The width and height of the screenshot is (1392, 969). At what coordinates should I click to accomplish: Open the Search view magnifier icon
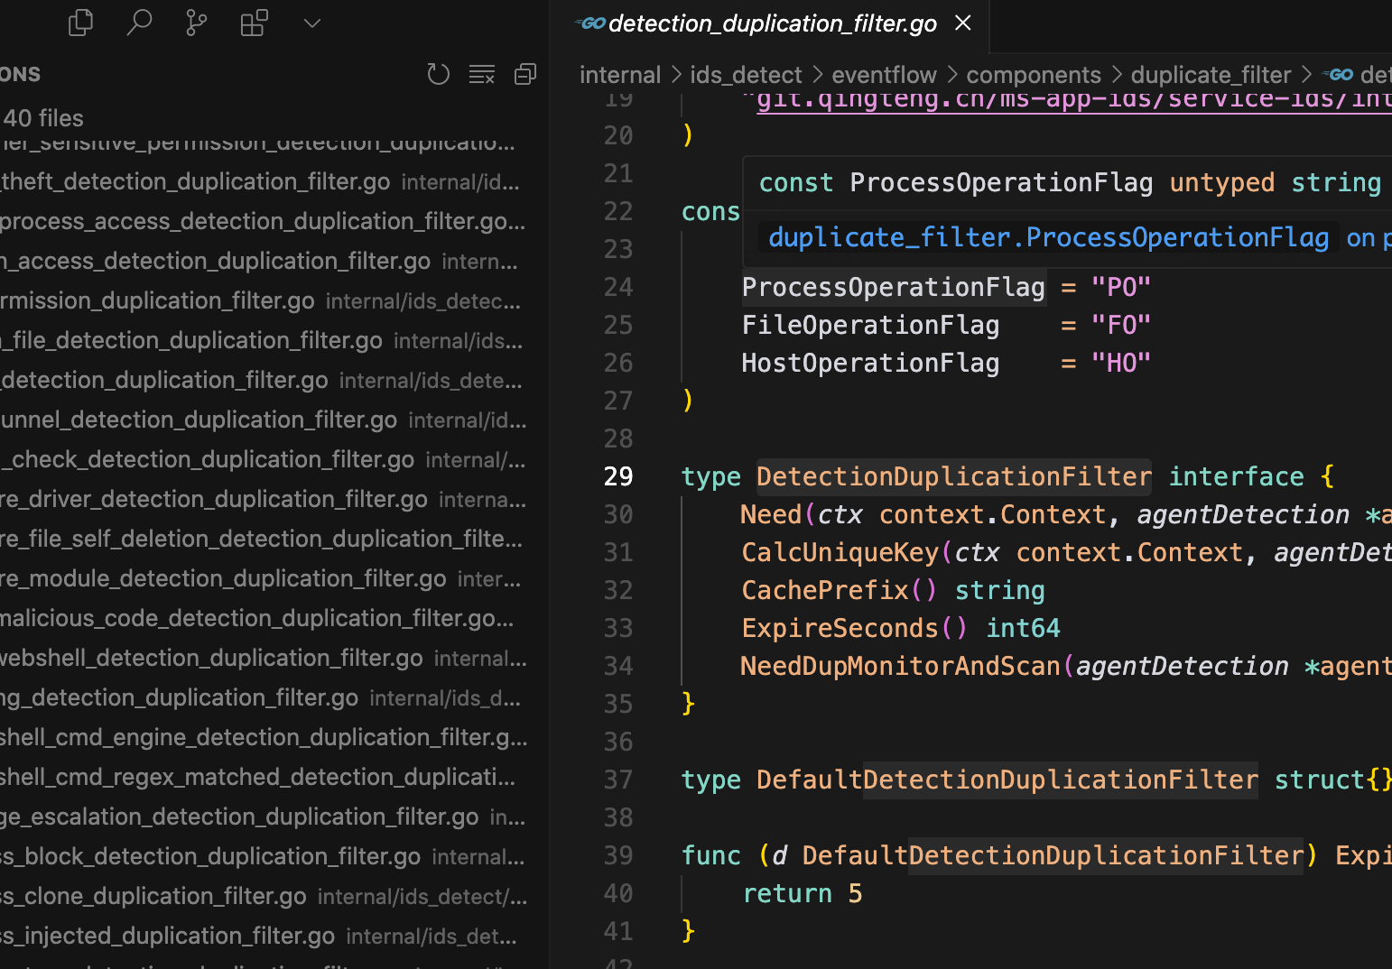click(x=139, y=23)
